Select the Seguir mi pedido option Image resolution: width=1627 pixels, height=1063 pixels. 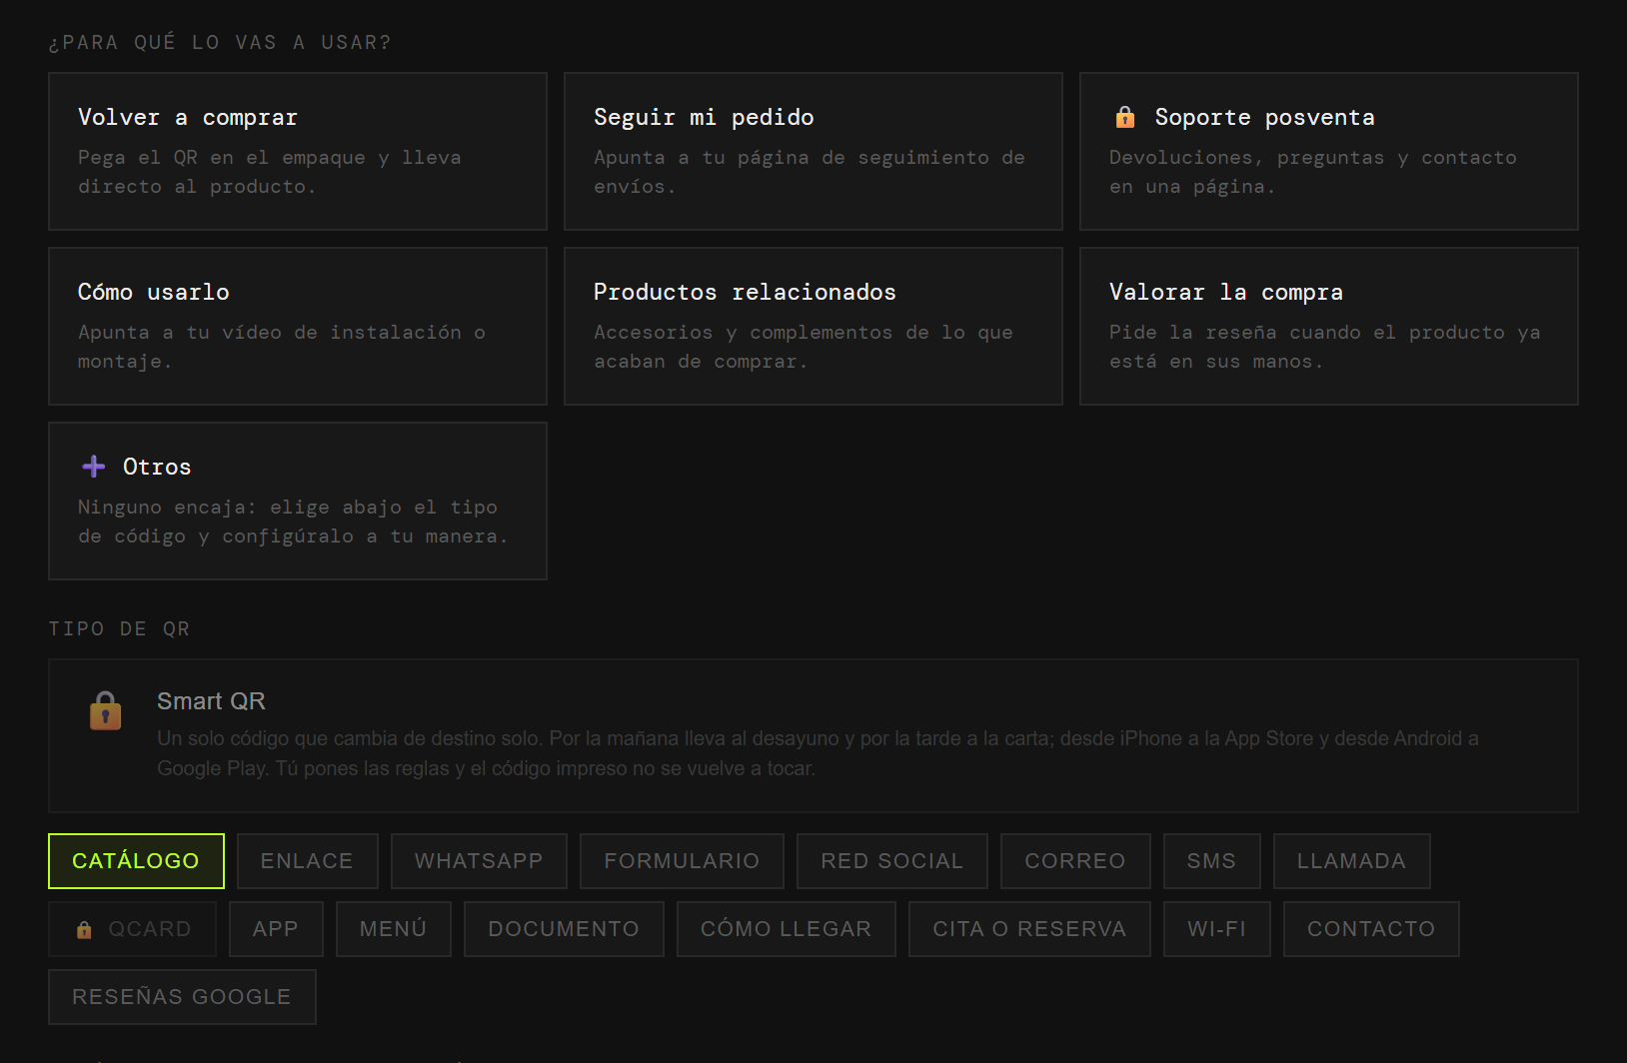click(x=813, y=151)
